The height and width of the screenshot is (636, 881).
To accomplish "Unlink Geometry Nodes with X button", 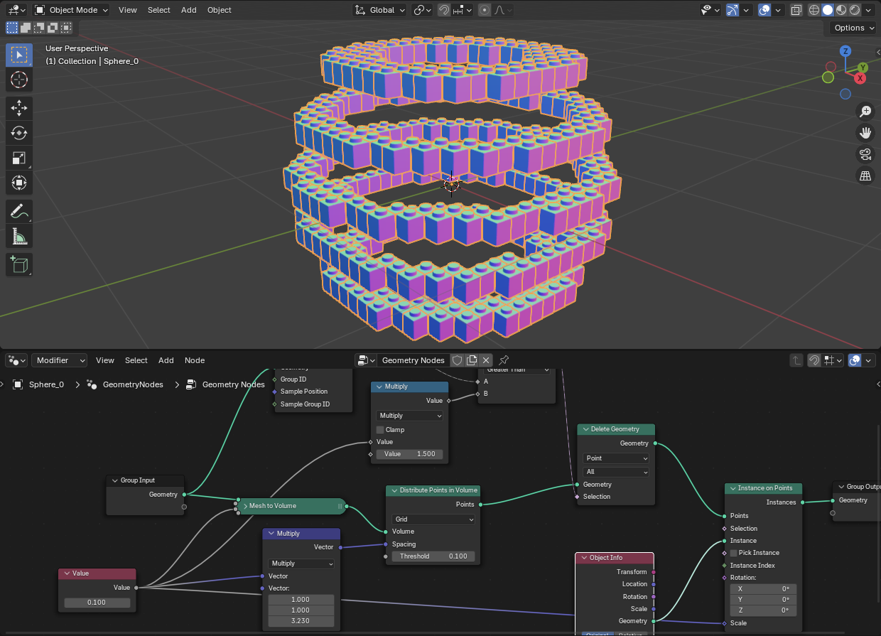I will [485, 360].
